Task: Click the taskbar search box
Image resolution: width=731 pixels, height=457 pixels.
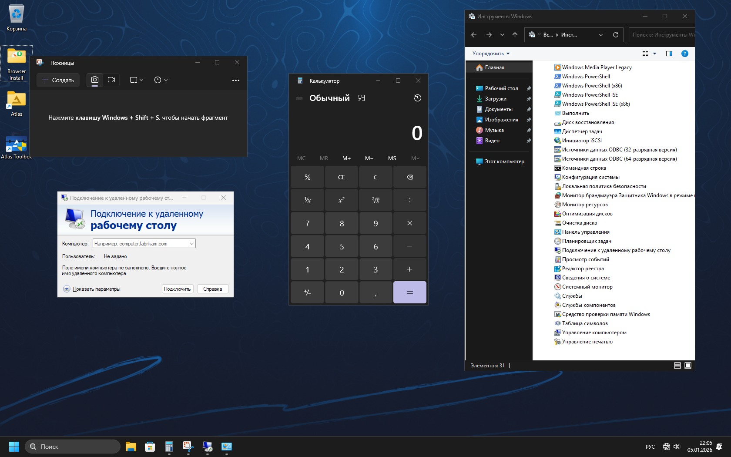Action: pyautogui.click(x=73, y=447)
